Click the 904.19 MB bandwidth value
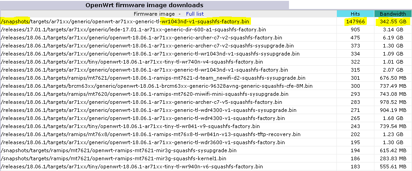 (x=393, y=110)
